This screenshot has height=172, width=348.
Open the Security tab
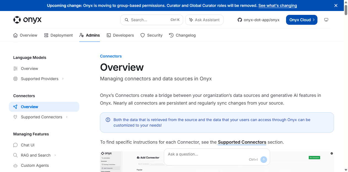pyautogui.click(x=151, y=35)
